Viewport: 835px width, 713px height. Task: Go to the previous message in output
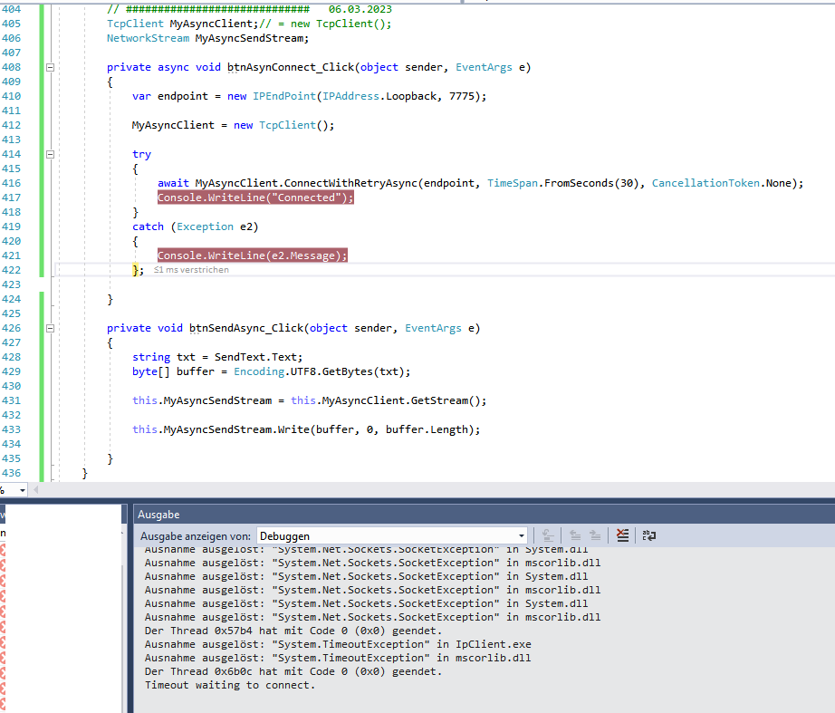point(575,535)
